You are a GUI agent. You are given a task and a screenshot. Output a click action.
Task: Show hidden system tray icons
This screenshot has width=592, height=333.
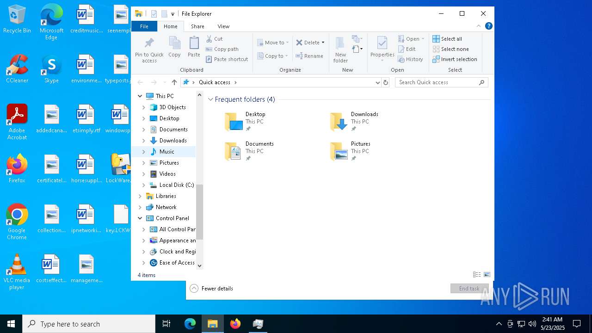click(x=499, y=324)
